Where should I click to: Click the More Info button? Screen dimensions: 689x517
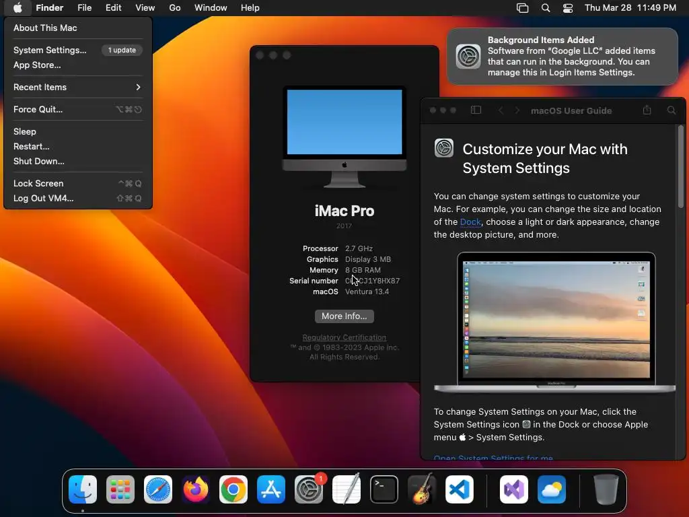coord(344,316)
